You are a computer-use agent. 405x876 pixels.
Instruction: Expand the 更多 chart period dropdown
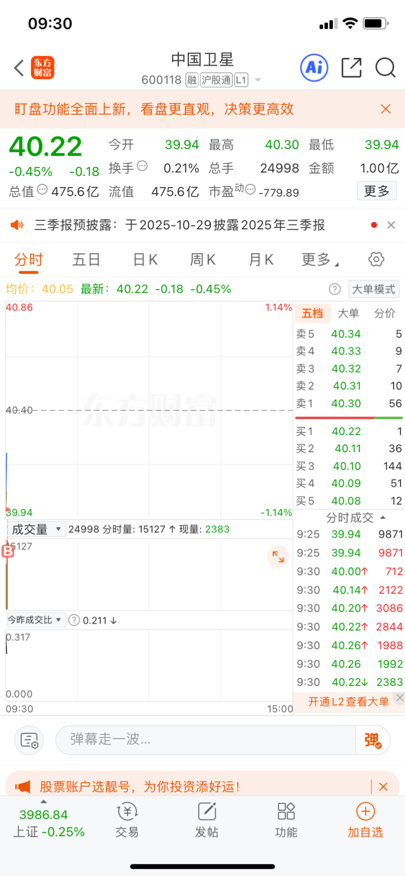tap(319, 260)
